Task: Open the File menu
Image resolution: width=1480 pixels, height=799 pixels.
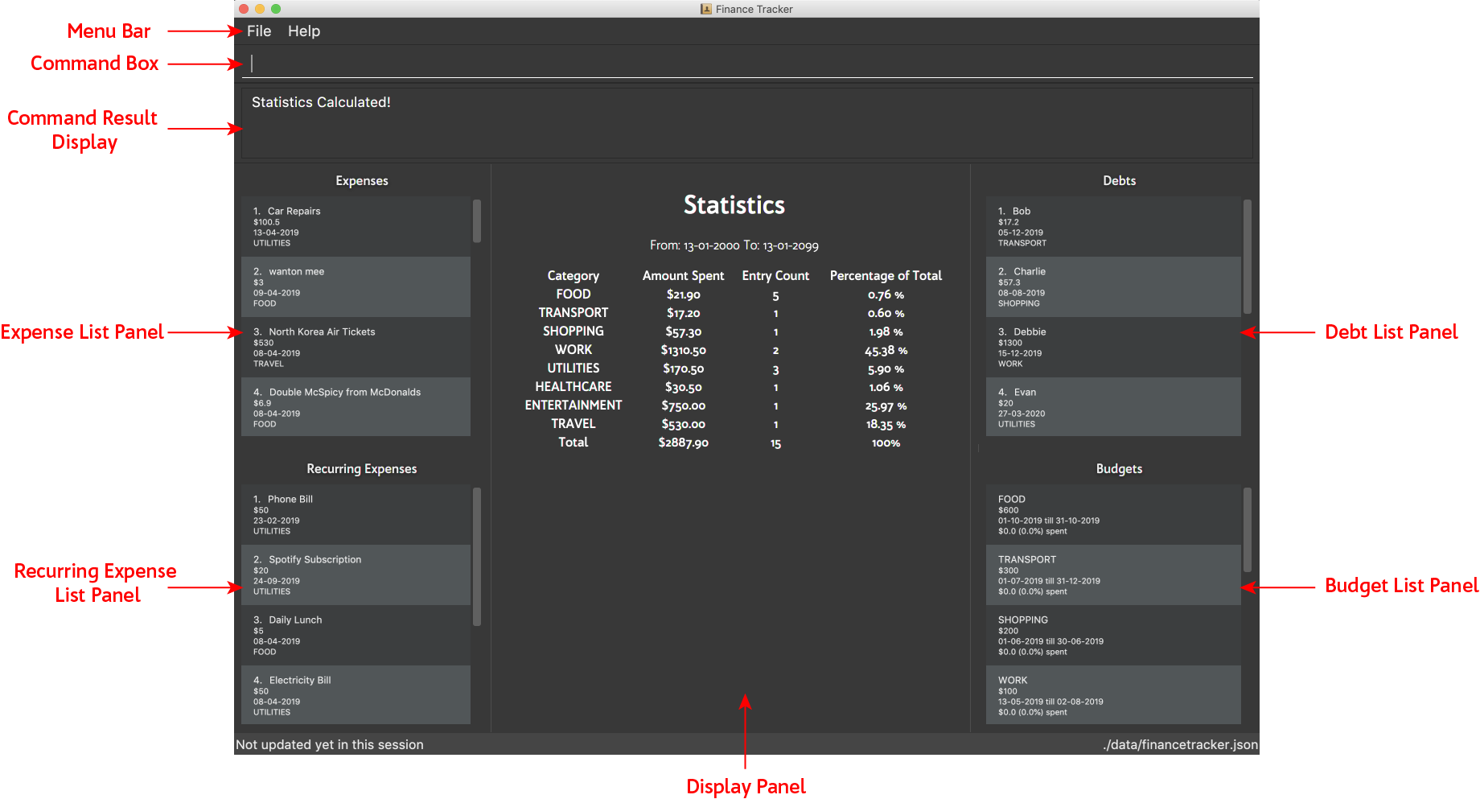Action: pos(259,31)
